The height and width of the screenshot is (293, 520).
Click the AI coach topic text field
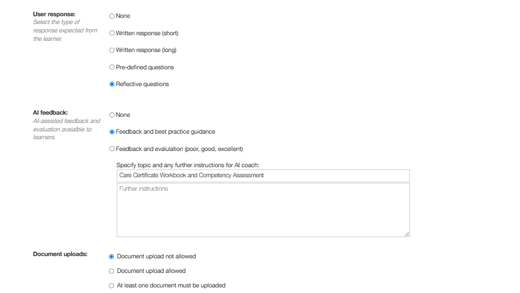pyautogui.click(x=263, y=176)
